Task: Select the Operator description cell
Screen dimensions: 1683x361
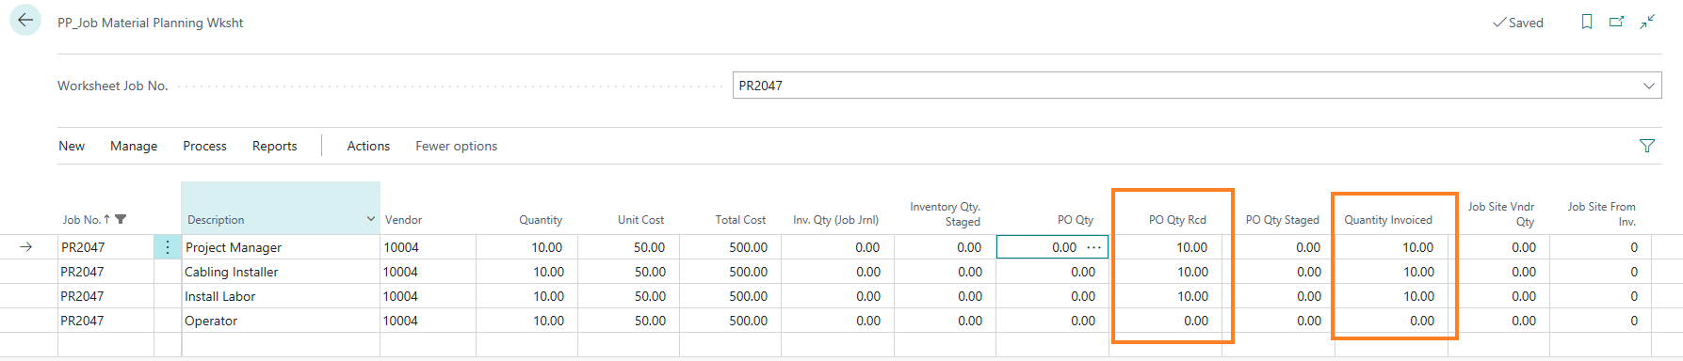Action: click(281, 321)
